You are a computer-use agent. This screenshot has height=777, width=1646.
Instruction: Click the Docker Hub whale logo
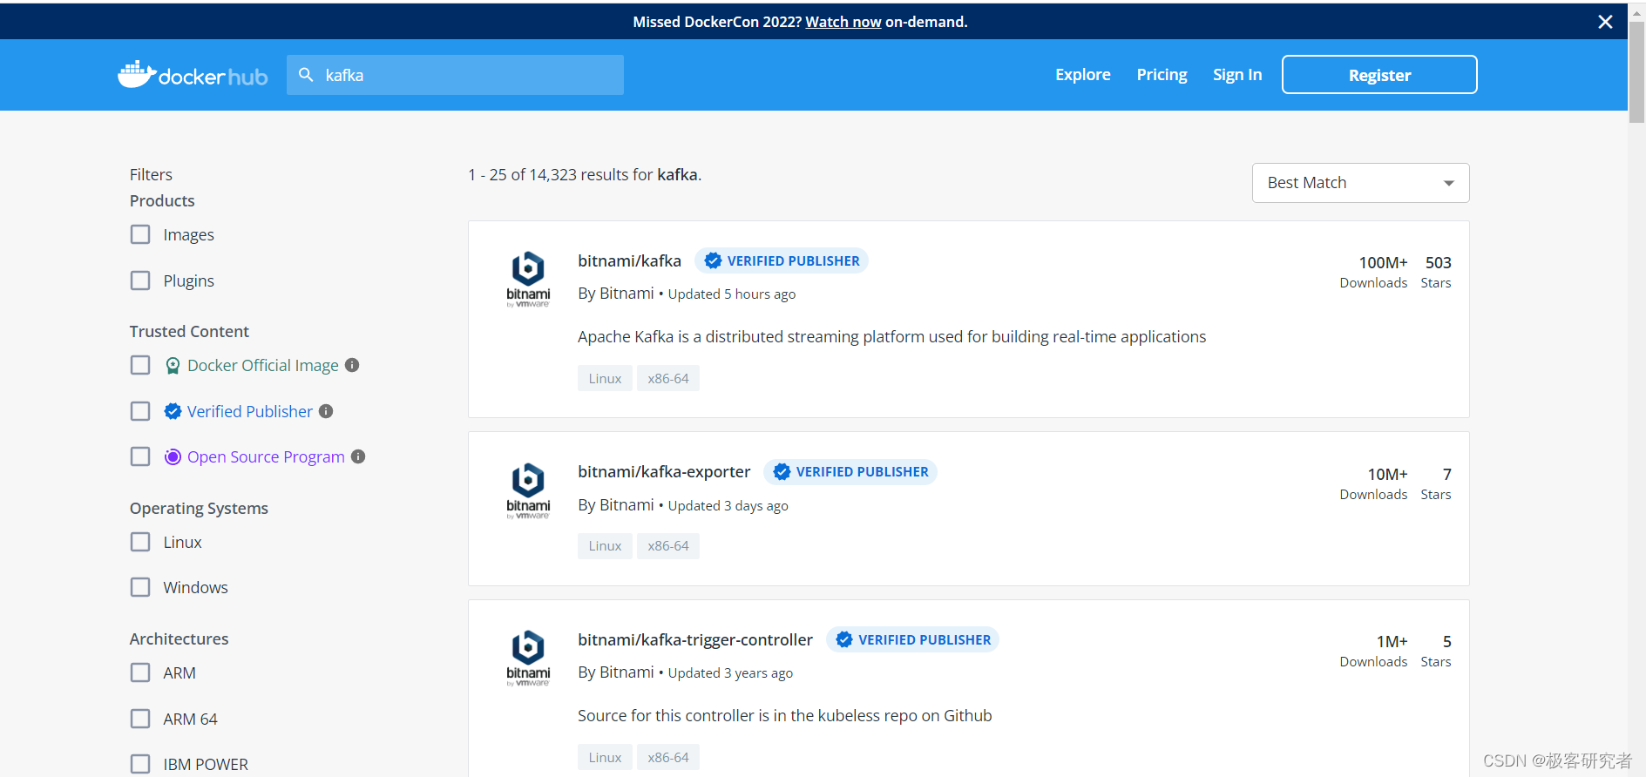193,75
